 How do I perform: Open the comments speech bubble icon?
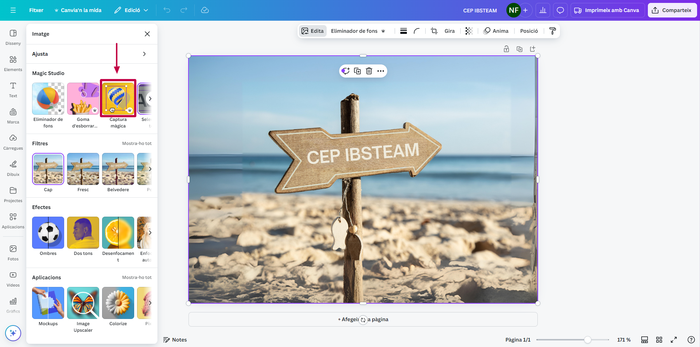(560, 10)
